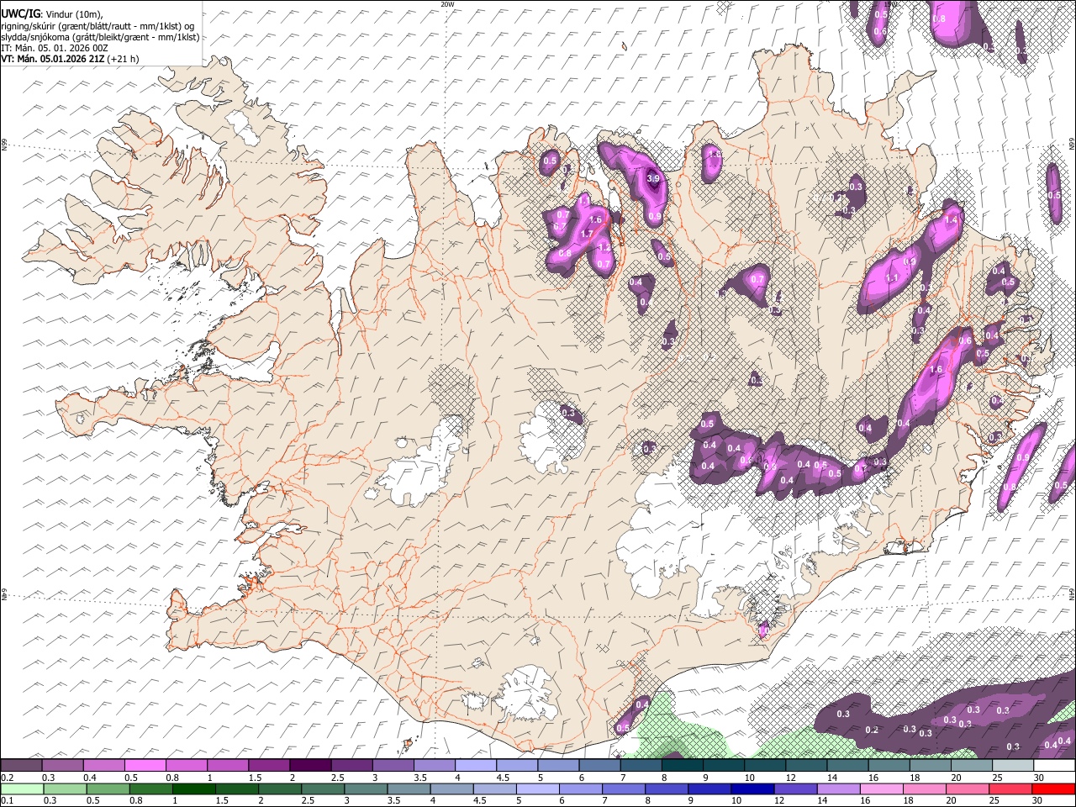
Task: Select the lavender 4–4.5 swatch in upper legend row
Action: pyautogui.click(x=475, y=766)
